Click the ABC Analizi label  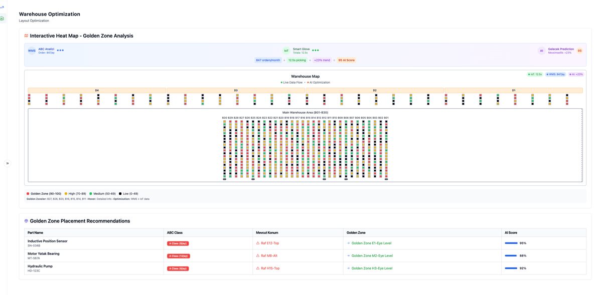[46, 49]
